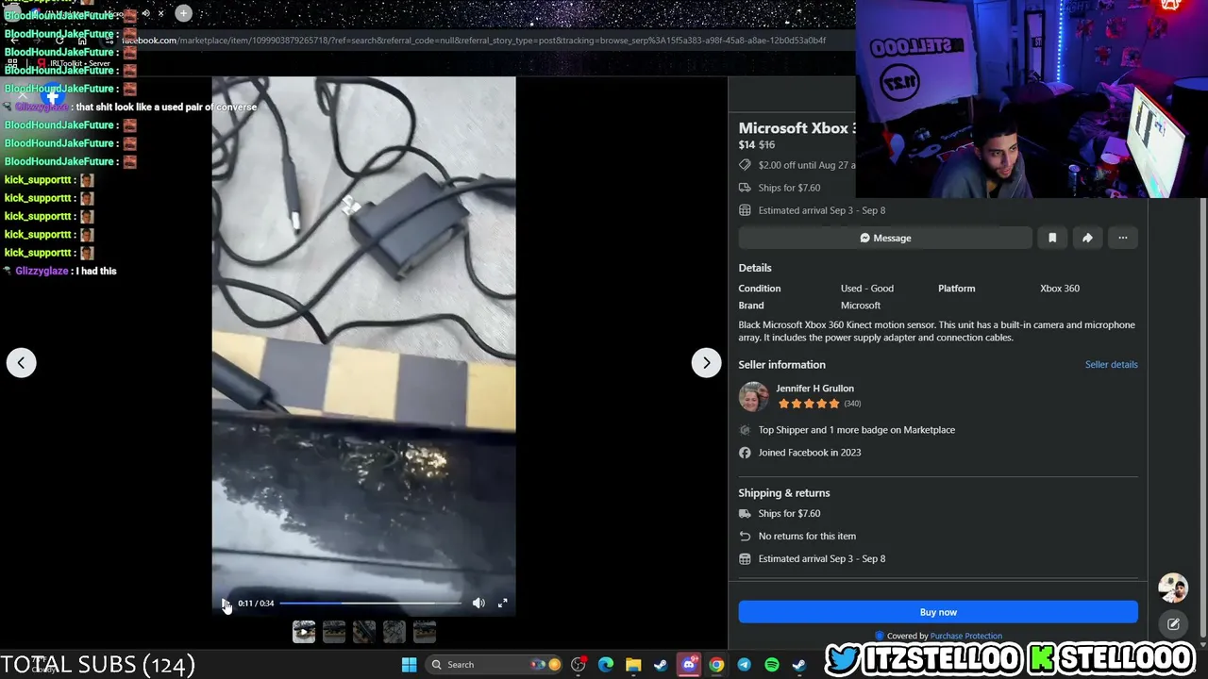The height and width of the screenshot is (679, 1208).
Task: Open a new browser tab
Action: point(183,13)
